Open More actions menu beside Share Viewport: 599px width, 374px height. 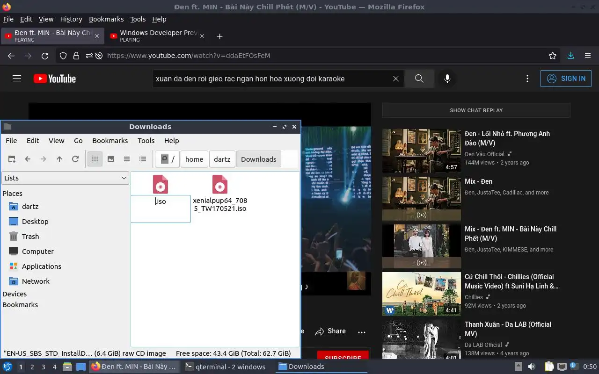tap(362, 331)
